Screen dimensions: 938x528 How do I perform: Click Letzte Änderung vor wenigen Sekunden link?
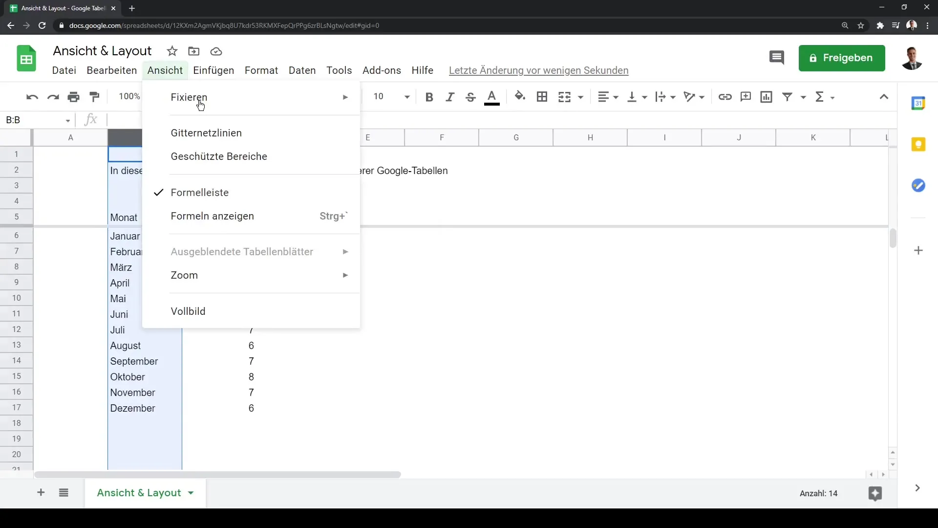pyautogui.click(x=538, y=70)
